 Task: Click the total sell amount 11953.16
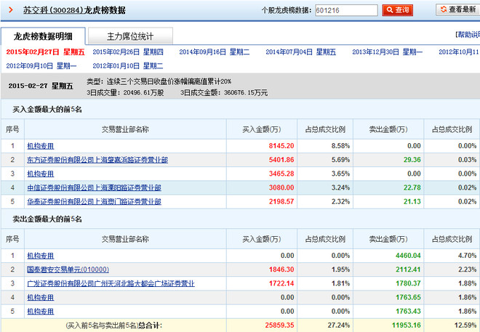pyautogui.click(x=407, y=325)
